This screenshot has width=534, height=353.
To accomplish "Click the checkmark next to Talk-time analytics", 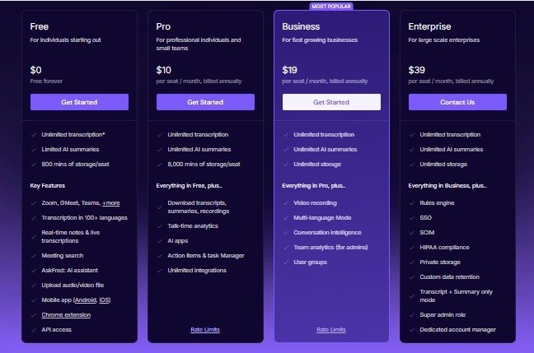I will click(160, 227).
